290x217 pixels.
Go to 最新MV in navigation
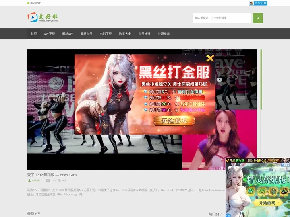68,34
